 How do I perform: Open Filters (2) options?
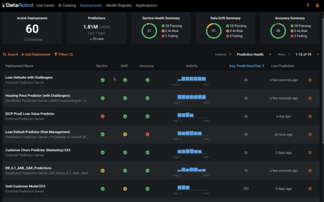tap(64, 55)
